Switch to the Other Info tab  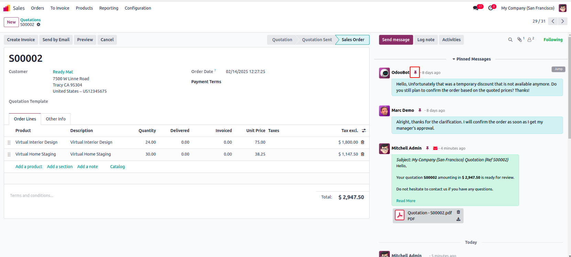coord(56,119)
